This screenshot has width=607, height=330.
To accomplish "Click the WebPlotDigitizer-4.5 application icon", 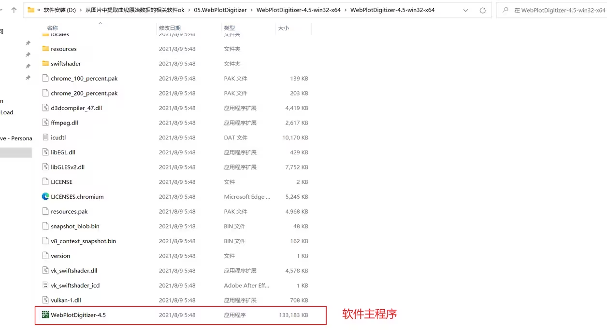I will pos(45,315).
